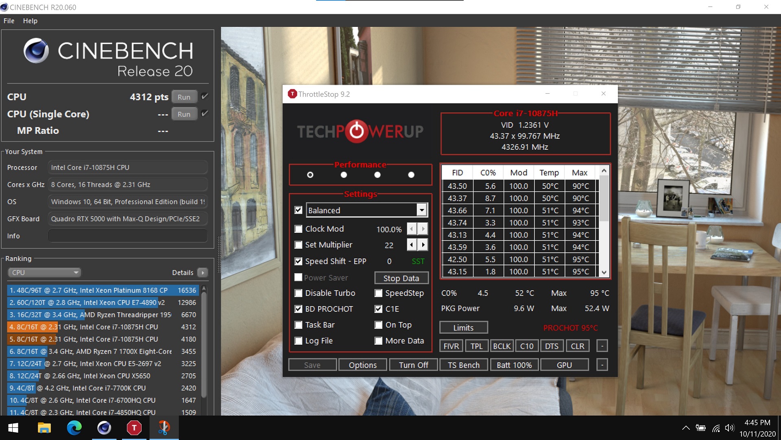The width and height of the screenshot is (781, 440).
Task: Clear max values with CLR
Action: (x=577, y=346)
